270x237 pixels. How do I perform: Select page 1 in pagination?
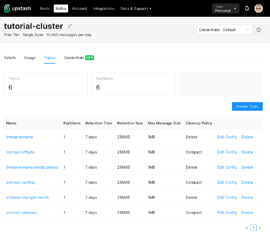(253, 228)
